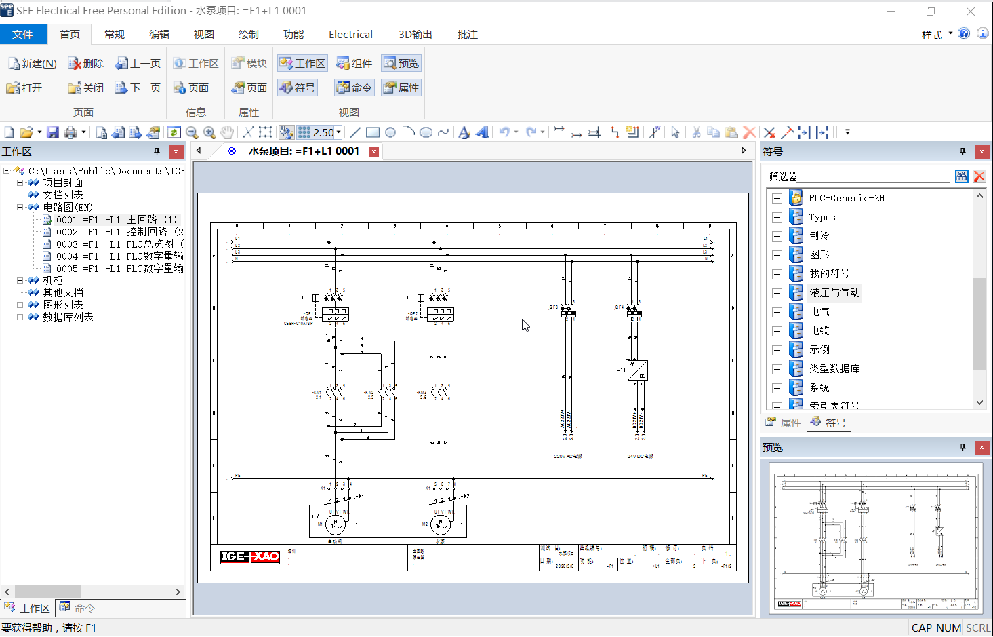Click the printer icon in the toolbar

70,132
